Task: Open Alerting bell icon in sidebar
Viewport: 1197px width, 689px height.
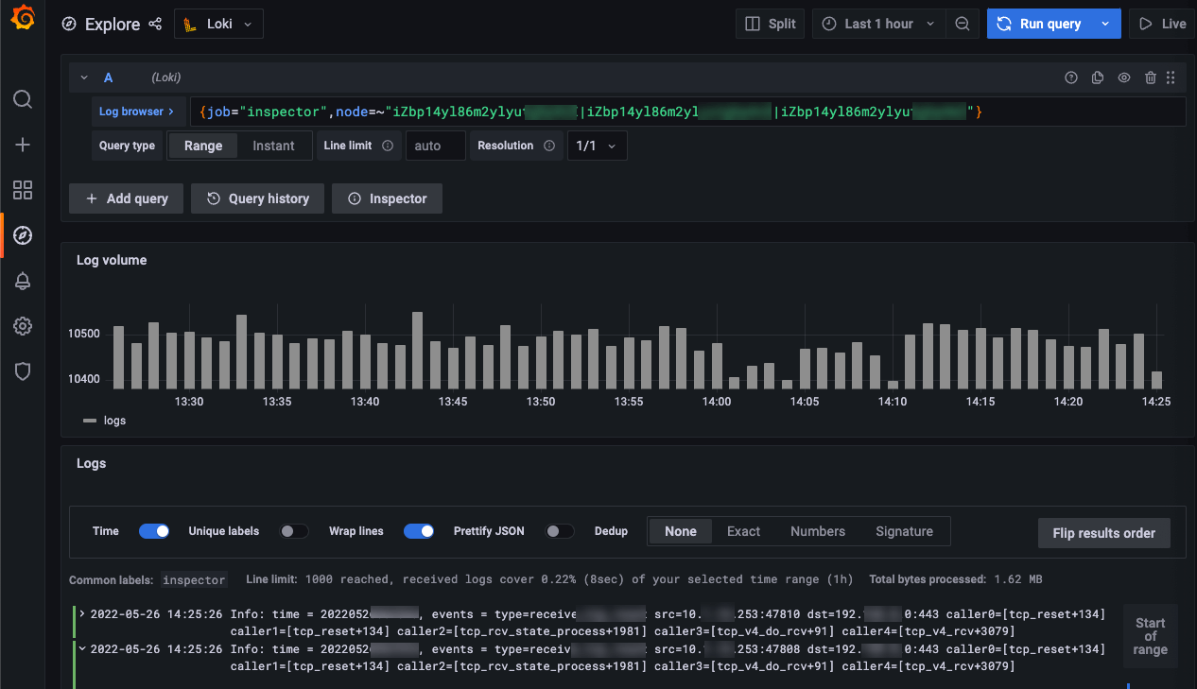Action: pyautogui.click(x=23, y=281)
